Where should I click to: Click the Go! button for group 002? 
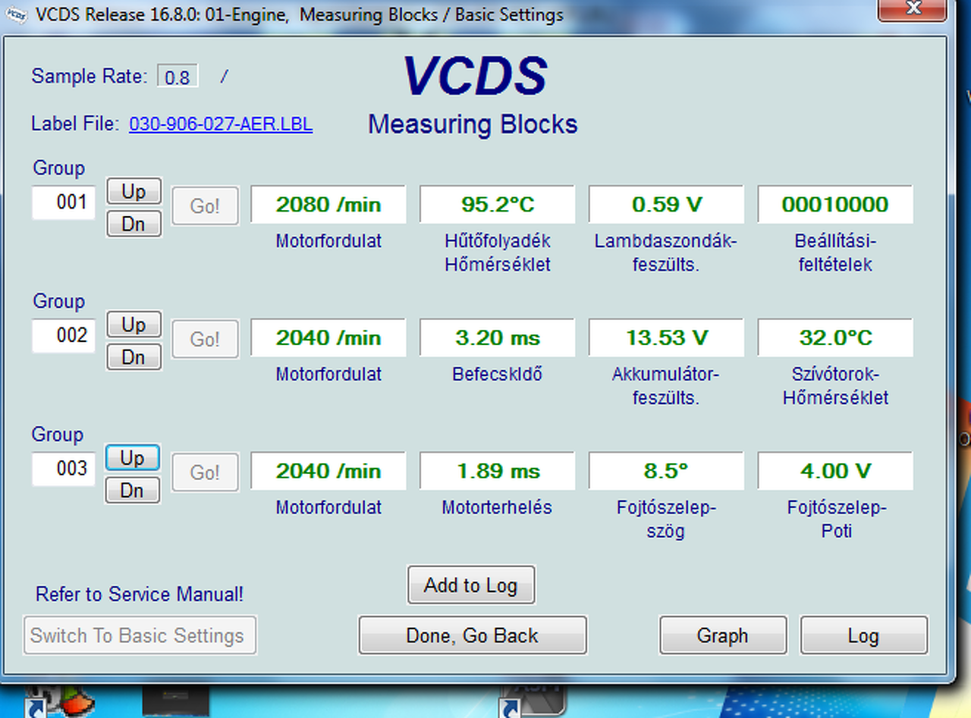point(205,339)
